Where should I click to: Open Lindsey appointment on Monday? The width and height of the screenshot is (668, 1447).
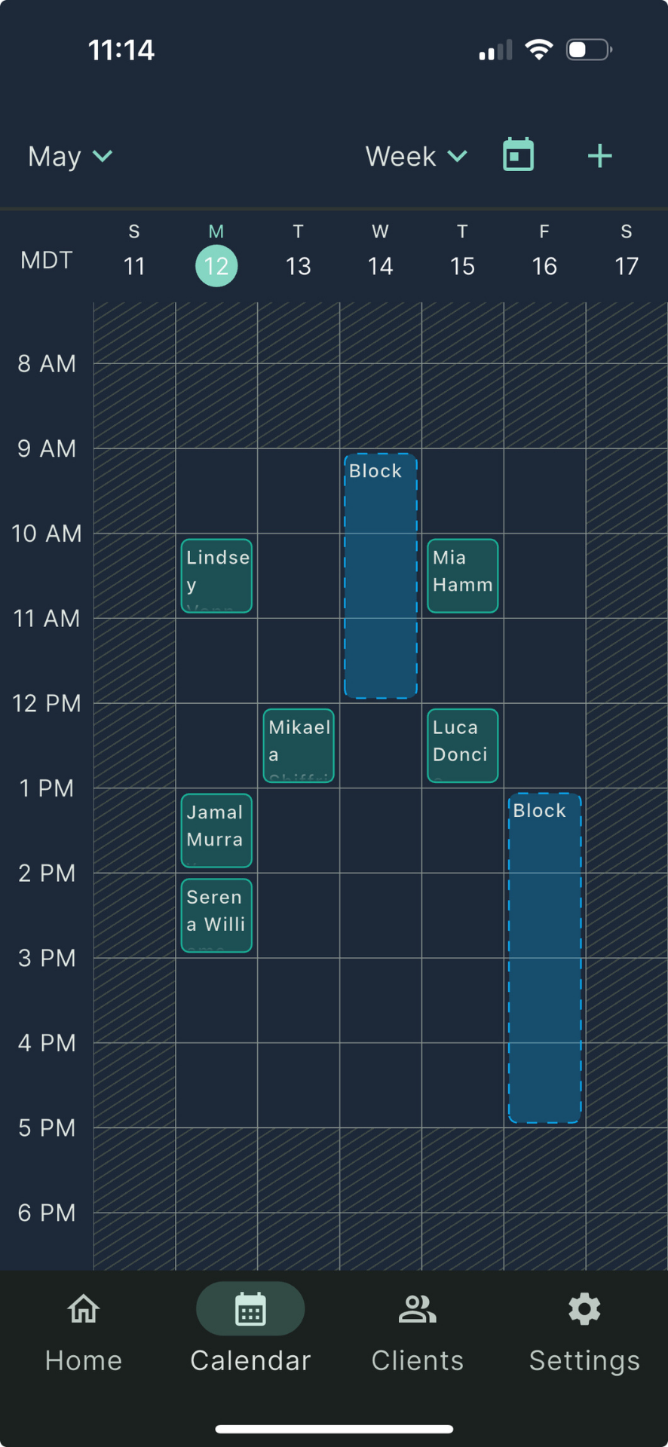pyautogui.click(x=216, y=576)
